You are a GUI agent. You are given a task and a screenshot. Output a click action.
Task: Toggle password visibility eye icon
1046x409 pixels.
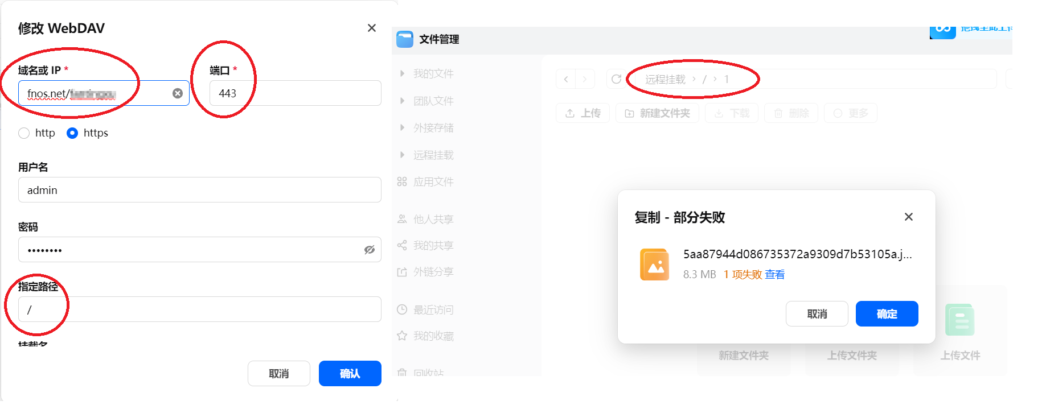click(370, 250)
